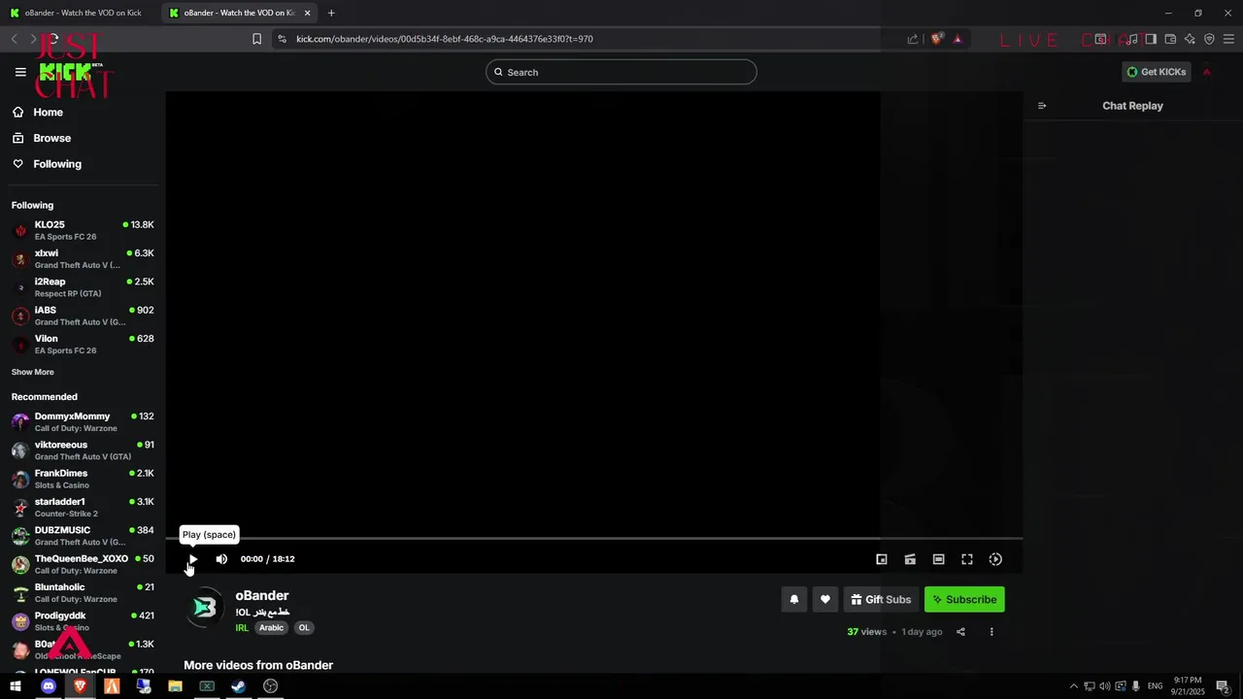Screen dimensions: 1243x699
Task: Open oBander channel avatar
Action: (x=205, y=608)
